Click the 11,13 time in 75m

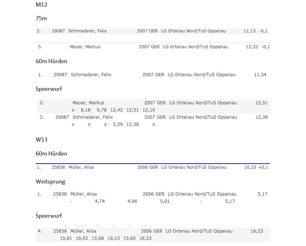[250, 31]
